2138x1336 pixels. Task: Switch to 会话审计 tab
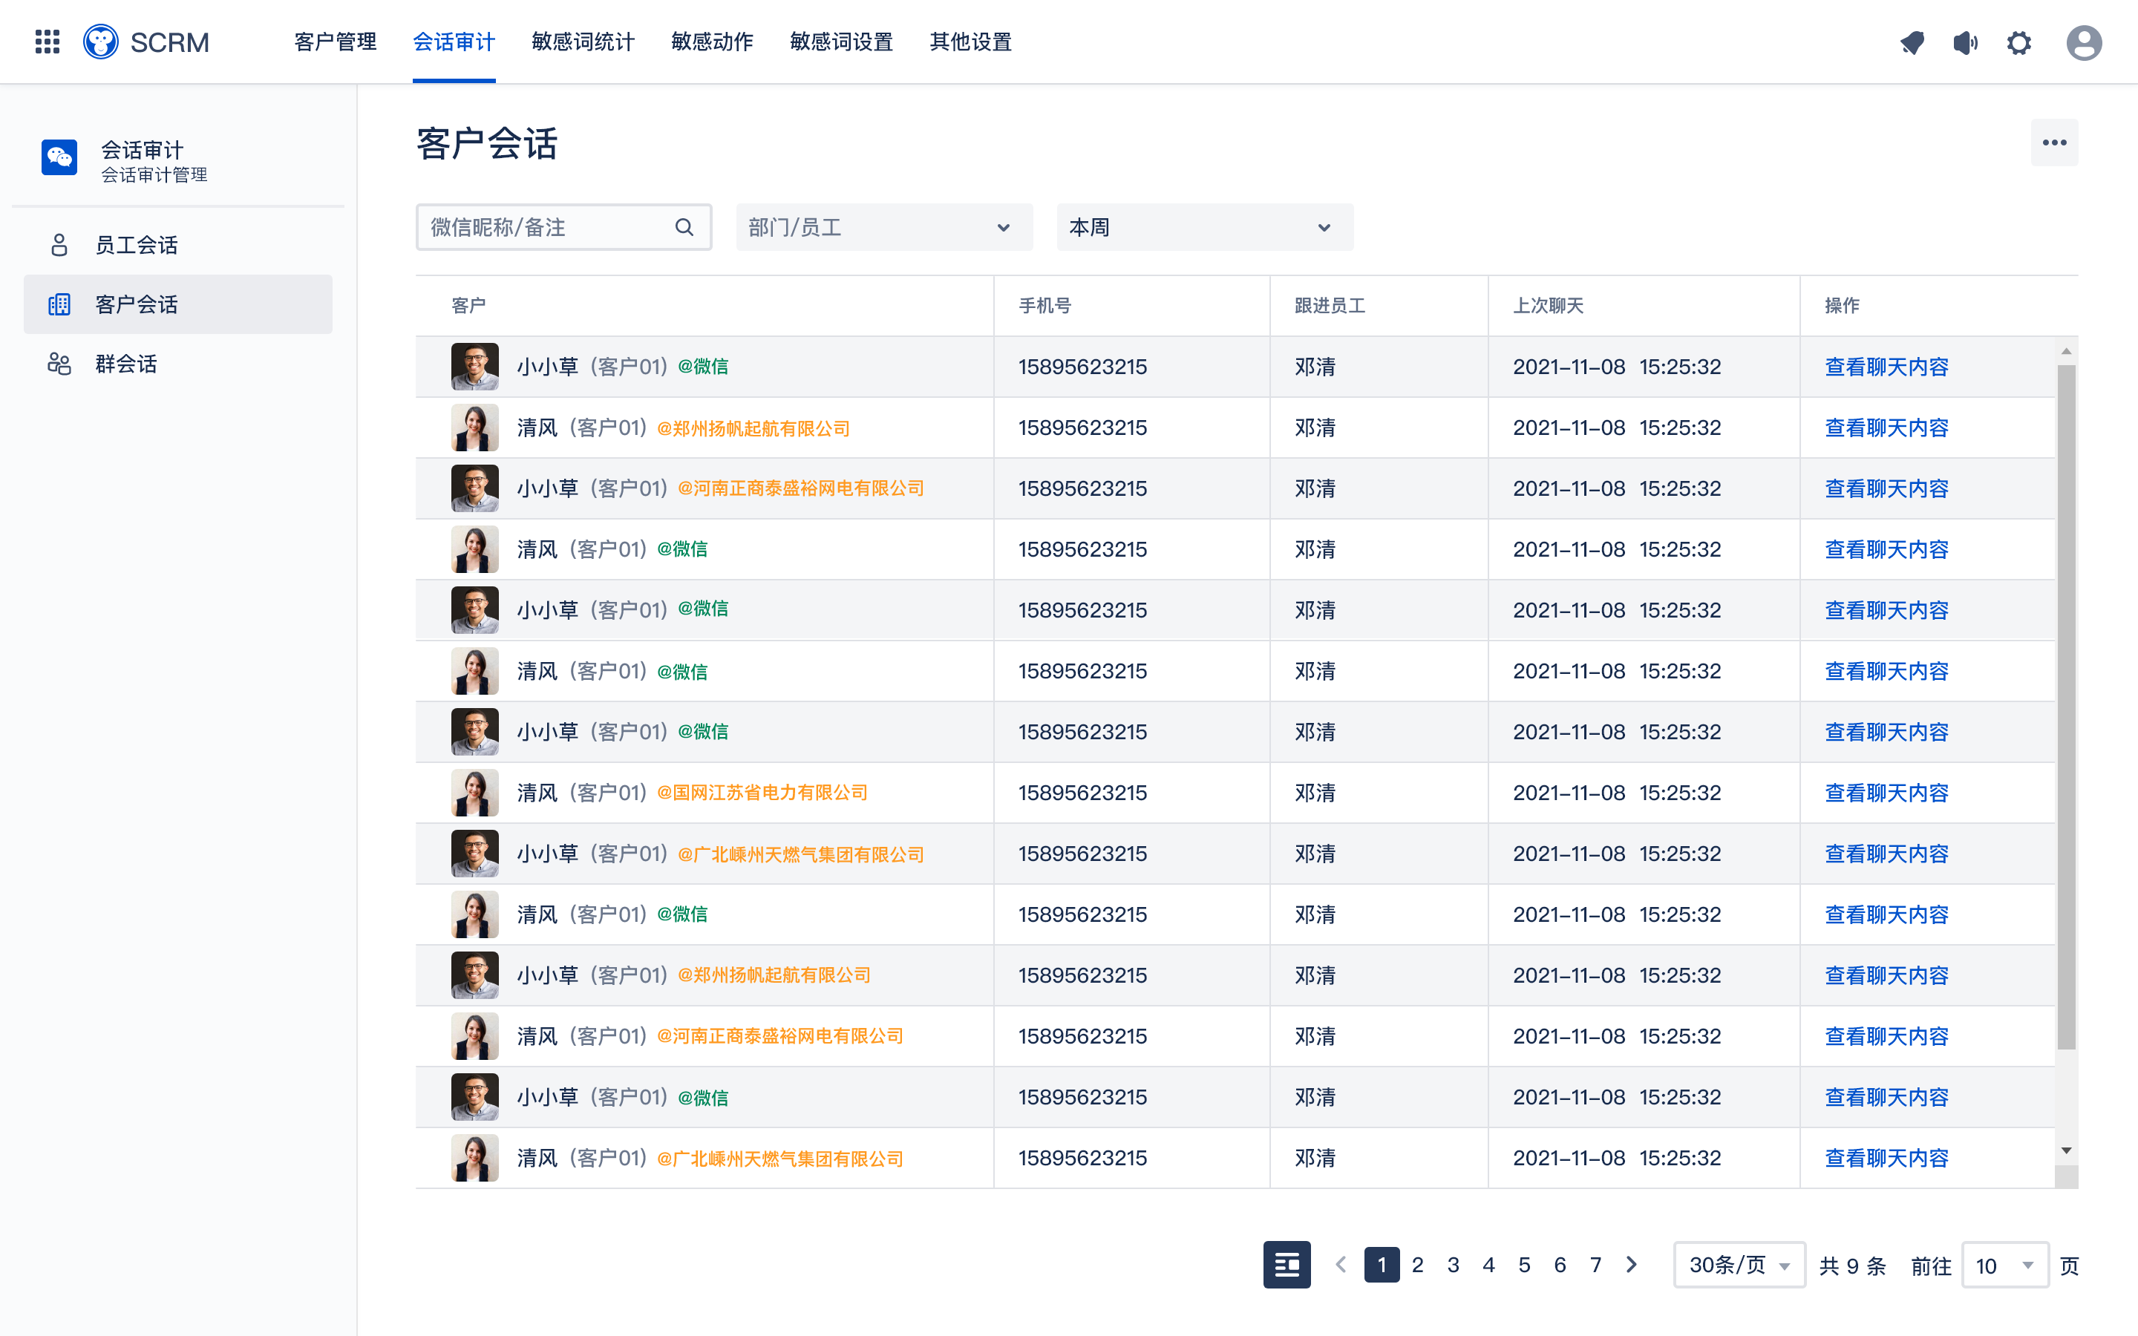pyautogui.click(x=454, y=42)
